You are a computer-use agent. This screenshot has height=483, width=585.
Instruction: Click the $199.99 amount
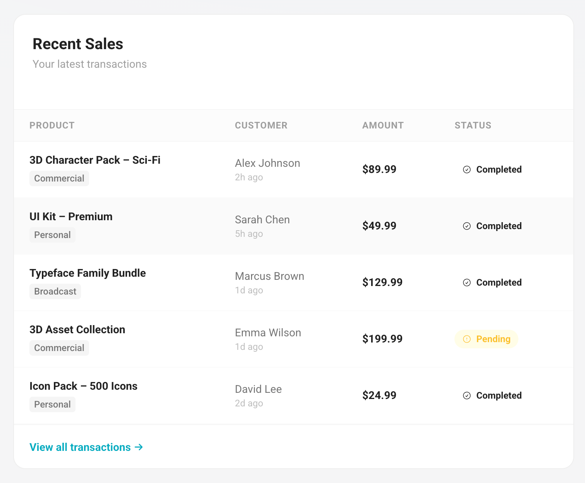pos(382,339)
